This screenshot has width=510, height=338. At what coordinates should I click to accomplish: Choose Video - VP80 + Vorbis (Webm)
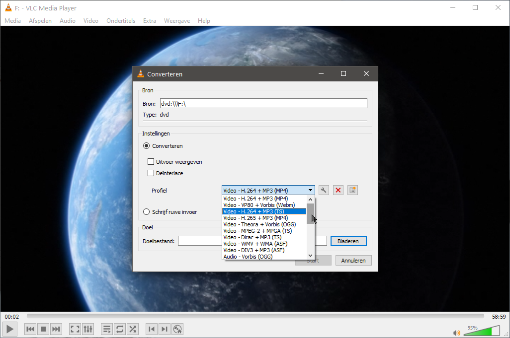(264, 205)
